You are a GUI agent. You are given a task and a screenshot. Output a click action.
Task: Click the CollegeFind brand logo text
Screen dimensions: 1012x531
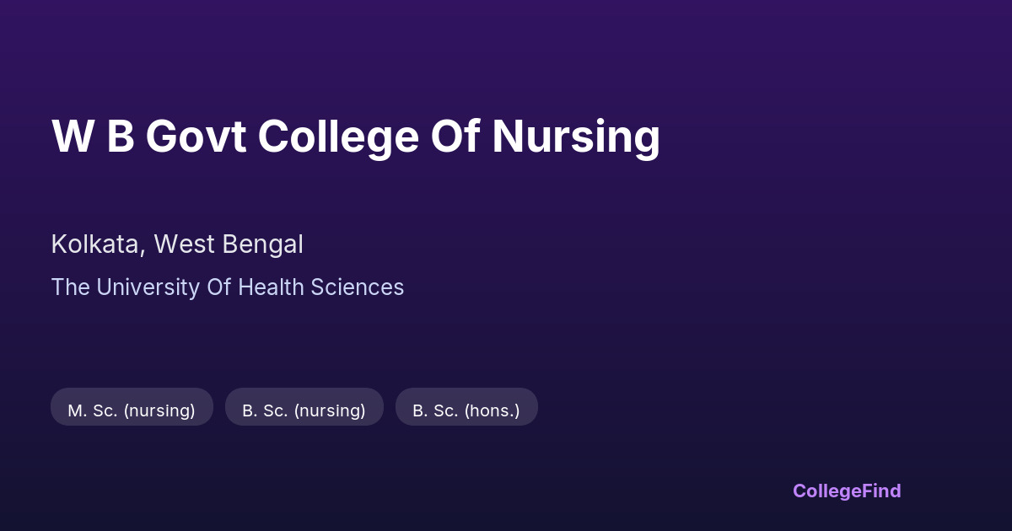[847, 491]
